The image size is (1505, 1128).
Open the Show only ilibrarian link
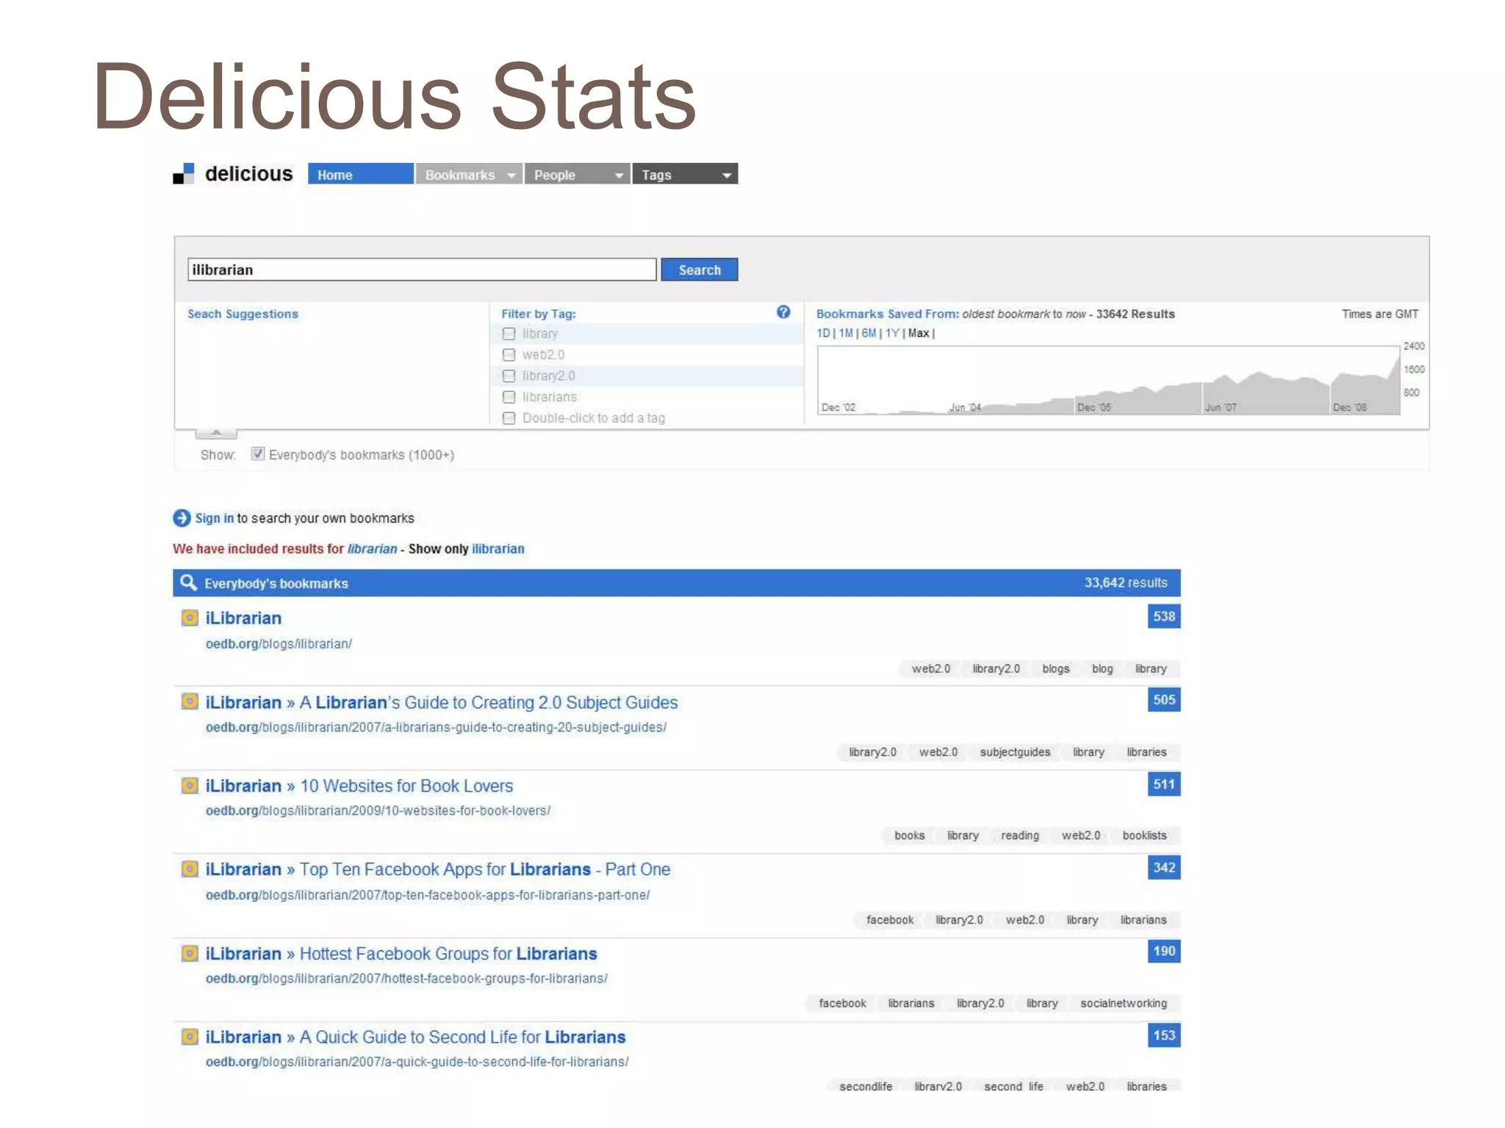coord(498,549)
